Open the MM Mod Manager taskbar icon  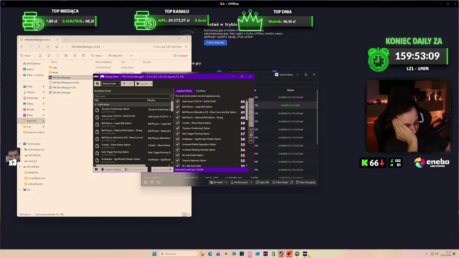pyautogui.click(x=305, y=254)
